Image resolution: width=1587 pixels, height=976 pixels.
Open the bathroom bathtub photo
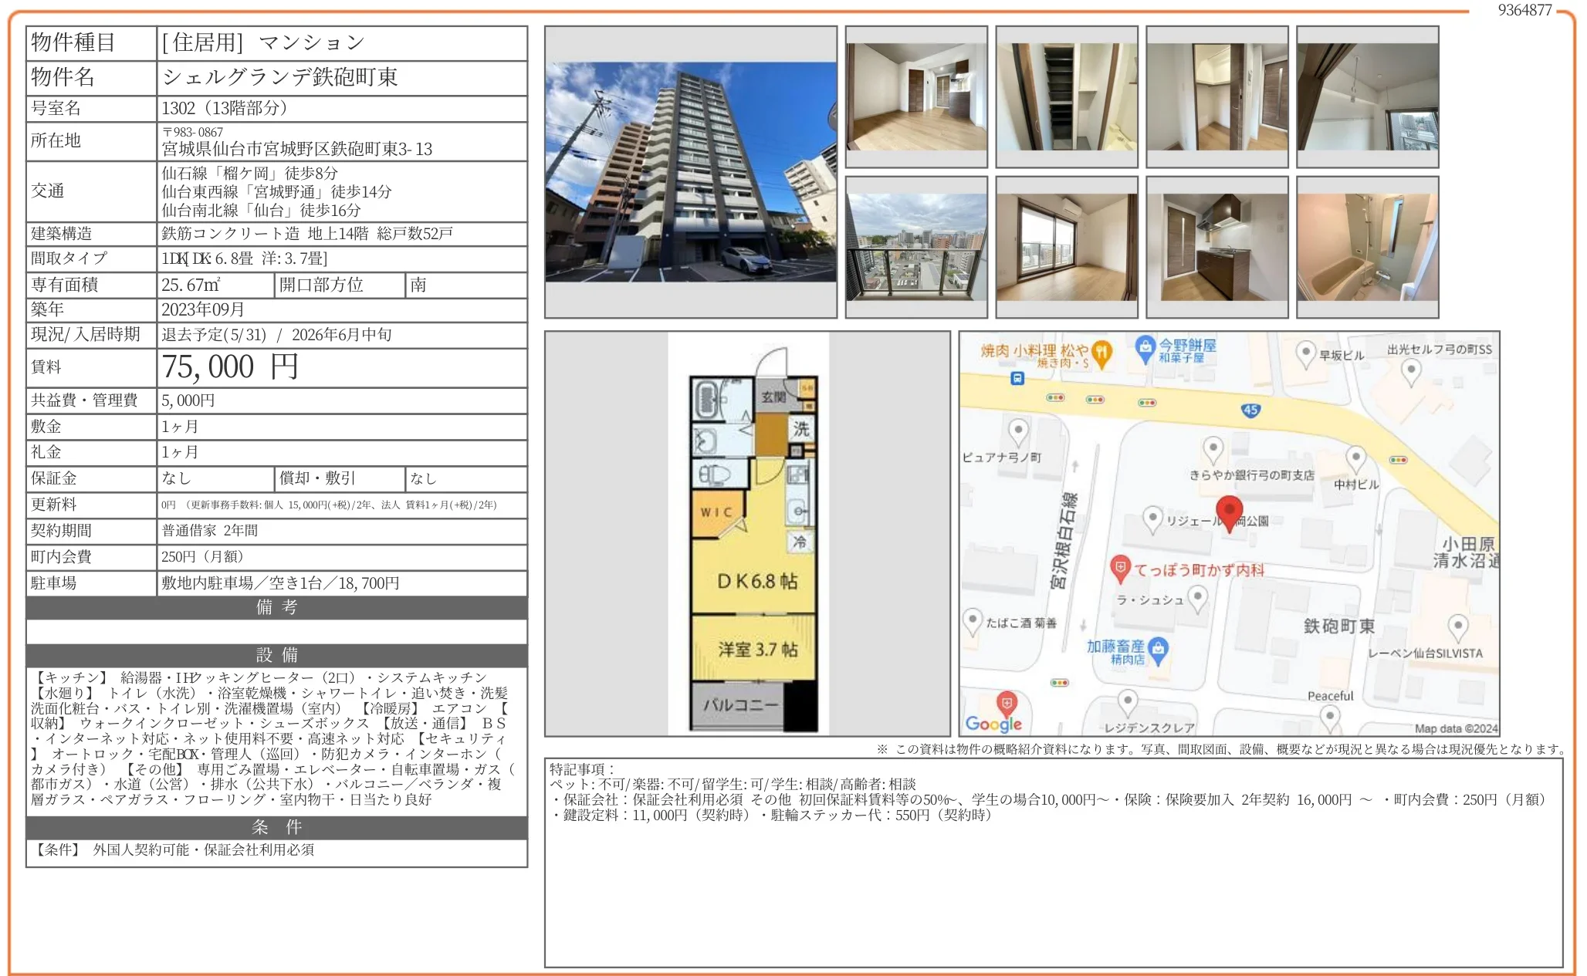[1368, 247]
